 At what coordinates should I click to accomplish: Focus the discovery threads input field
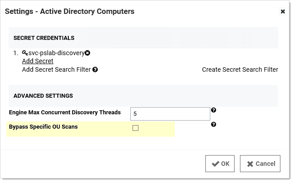click(170, 114)
